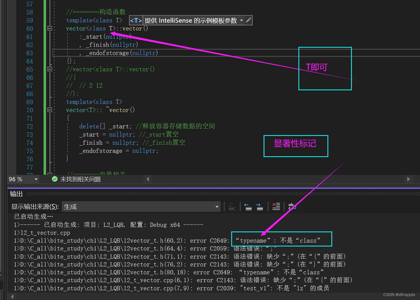Screen dimensions: 420x300
Task: Click the pencil edit icon in IntelliSense template bar
Action: click(x=248, y=20)
